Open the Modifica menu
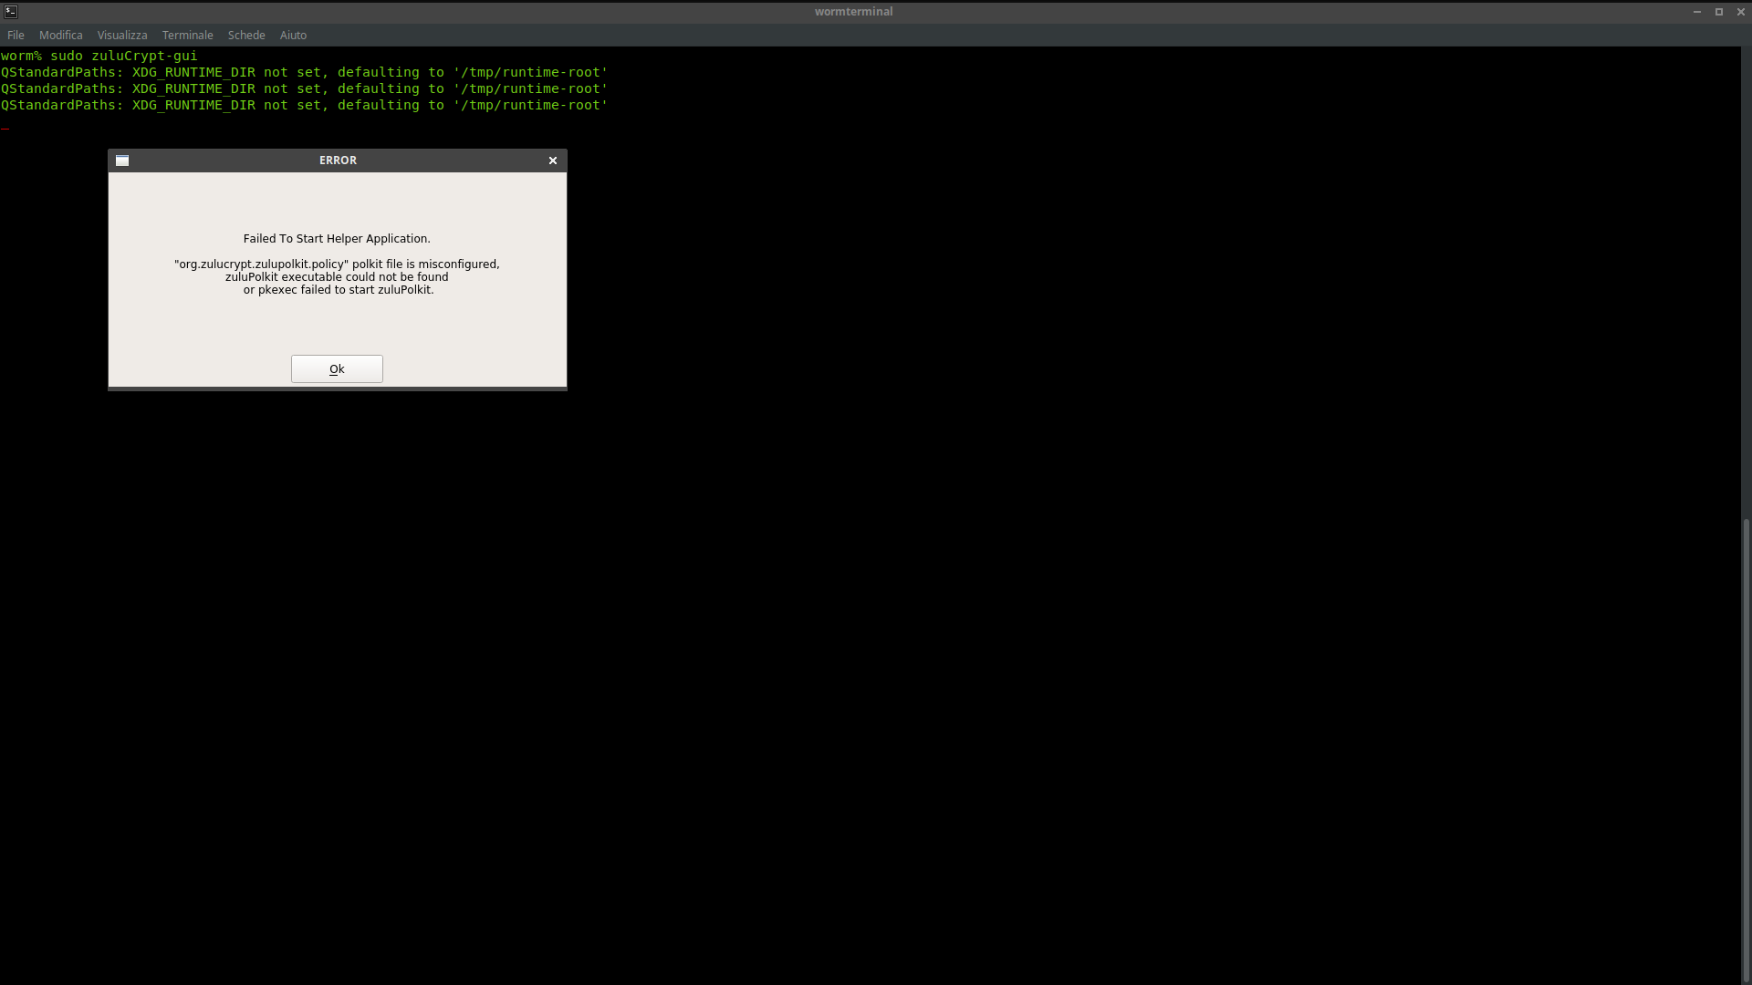Image resolution: width=1752 pixels, height=985 pixels. 60,35
